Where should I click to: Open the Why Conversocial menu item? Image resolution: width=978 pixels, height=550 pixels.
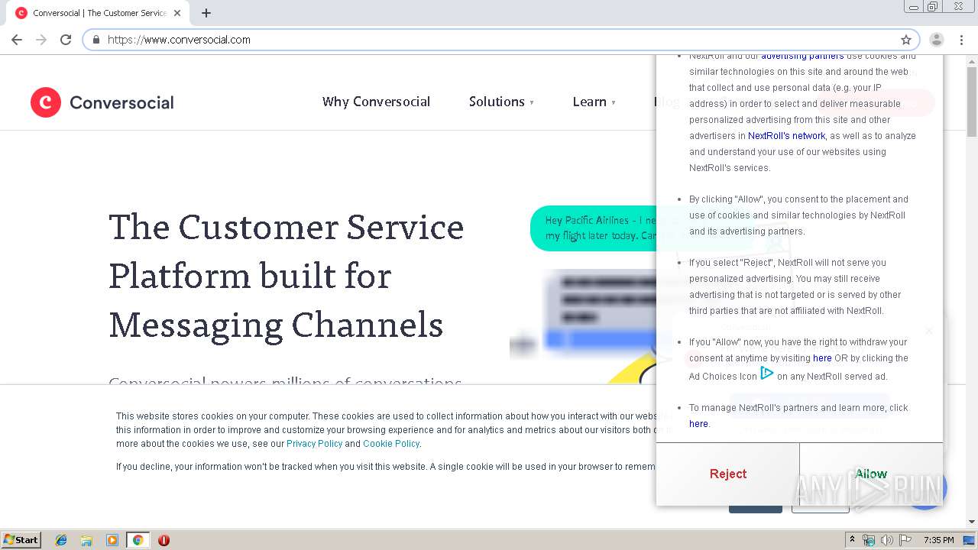pos(376,102)
